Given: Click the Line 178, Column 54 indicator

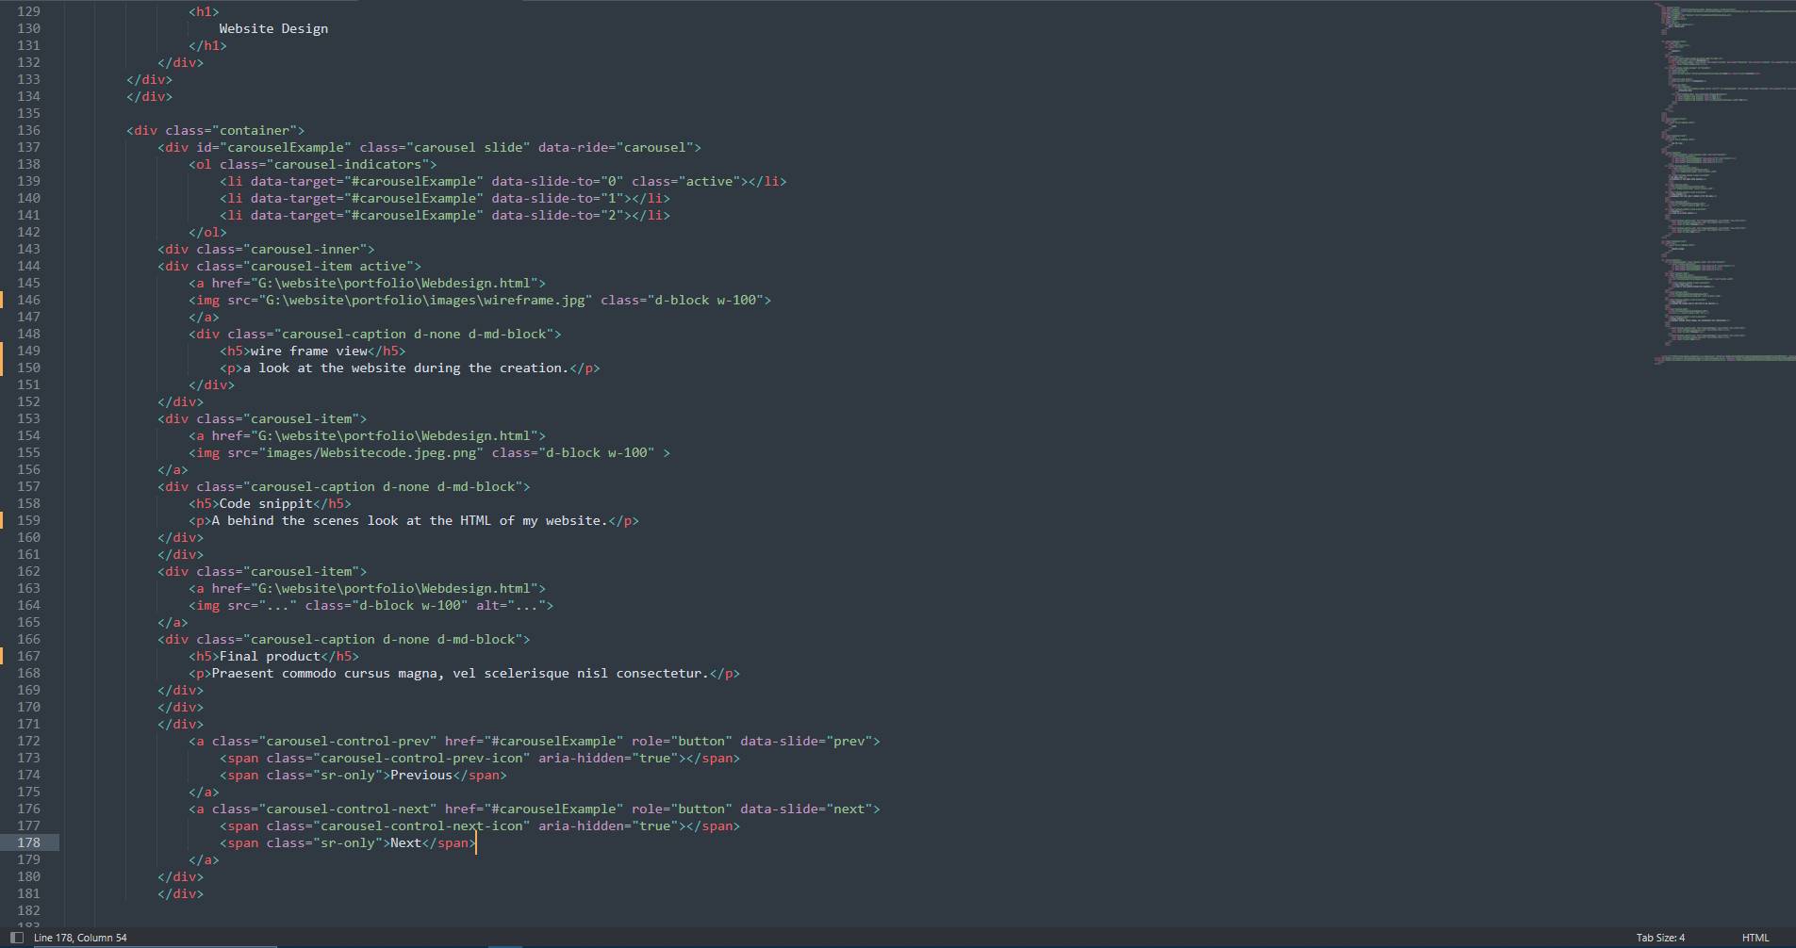Looking at the screenshot, I should click(x=80, y=938).
